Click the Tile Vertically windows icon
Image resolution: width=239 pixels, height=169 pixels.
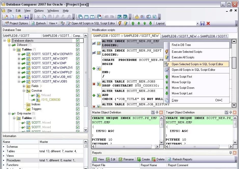coord(92,17)
